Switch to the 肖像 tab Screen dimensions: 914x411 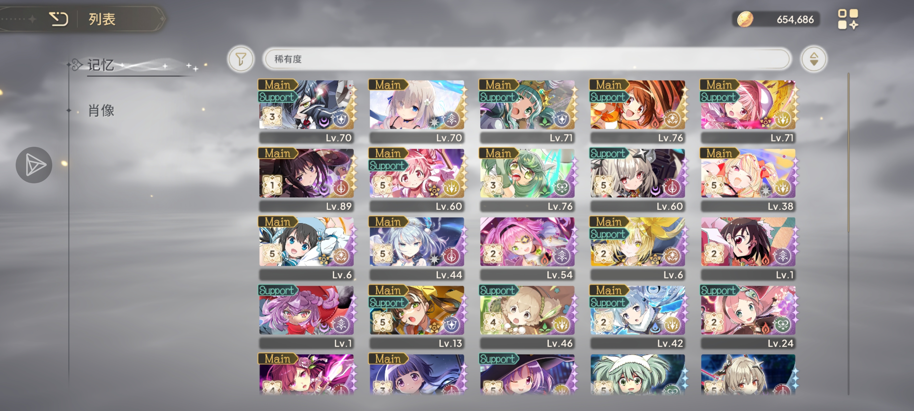pos(101,111)
